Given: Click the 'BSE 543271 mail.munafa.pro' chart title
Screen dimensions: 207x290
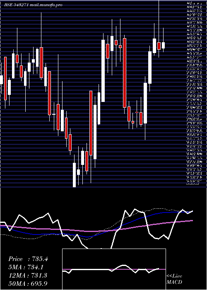Looking at the screenshot, I should click(x=33, y=5).
